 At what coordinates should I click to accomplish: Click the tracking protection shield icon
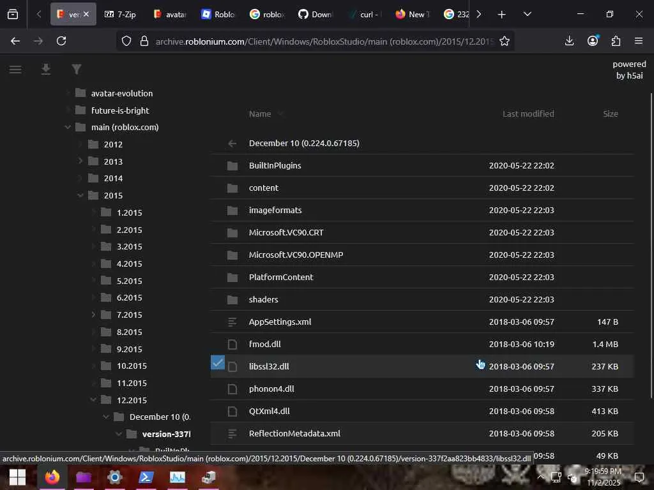[x=126, y=41]
